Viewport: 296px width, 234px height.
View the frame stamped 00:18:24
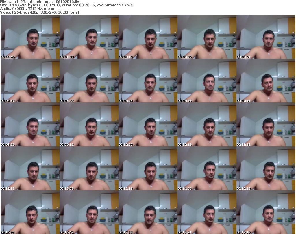pos(207,212)
